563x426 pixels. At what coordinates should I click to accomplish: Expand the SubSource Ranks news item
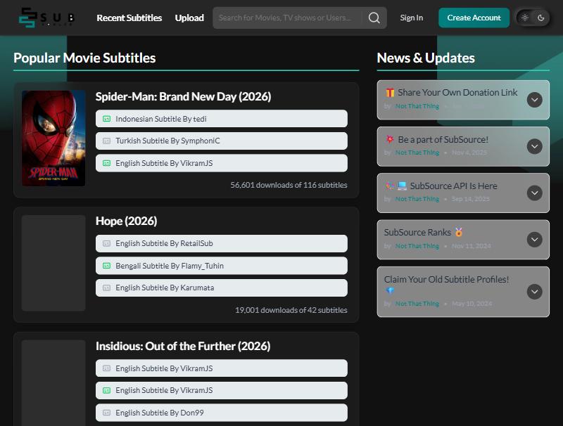click(x=534, y=240)
